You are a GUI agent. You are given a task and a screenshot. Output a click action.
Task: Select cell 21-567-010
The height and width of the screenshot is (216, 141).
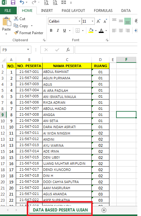(x=29, y=127)
